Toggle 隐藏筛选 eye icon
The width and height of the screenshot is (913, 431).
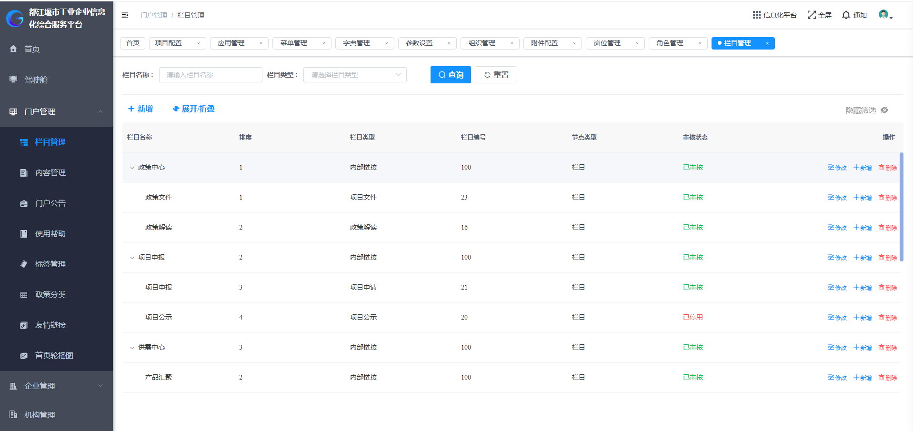click(x=884, y=110)
